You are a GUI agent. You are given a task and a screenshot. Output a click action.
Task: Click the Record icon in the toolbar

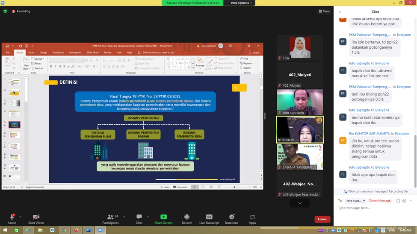(186, 217)
